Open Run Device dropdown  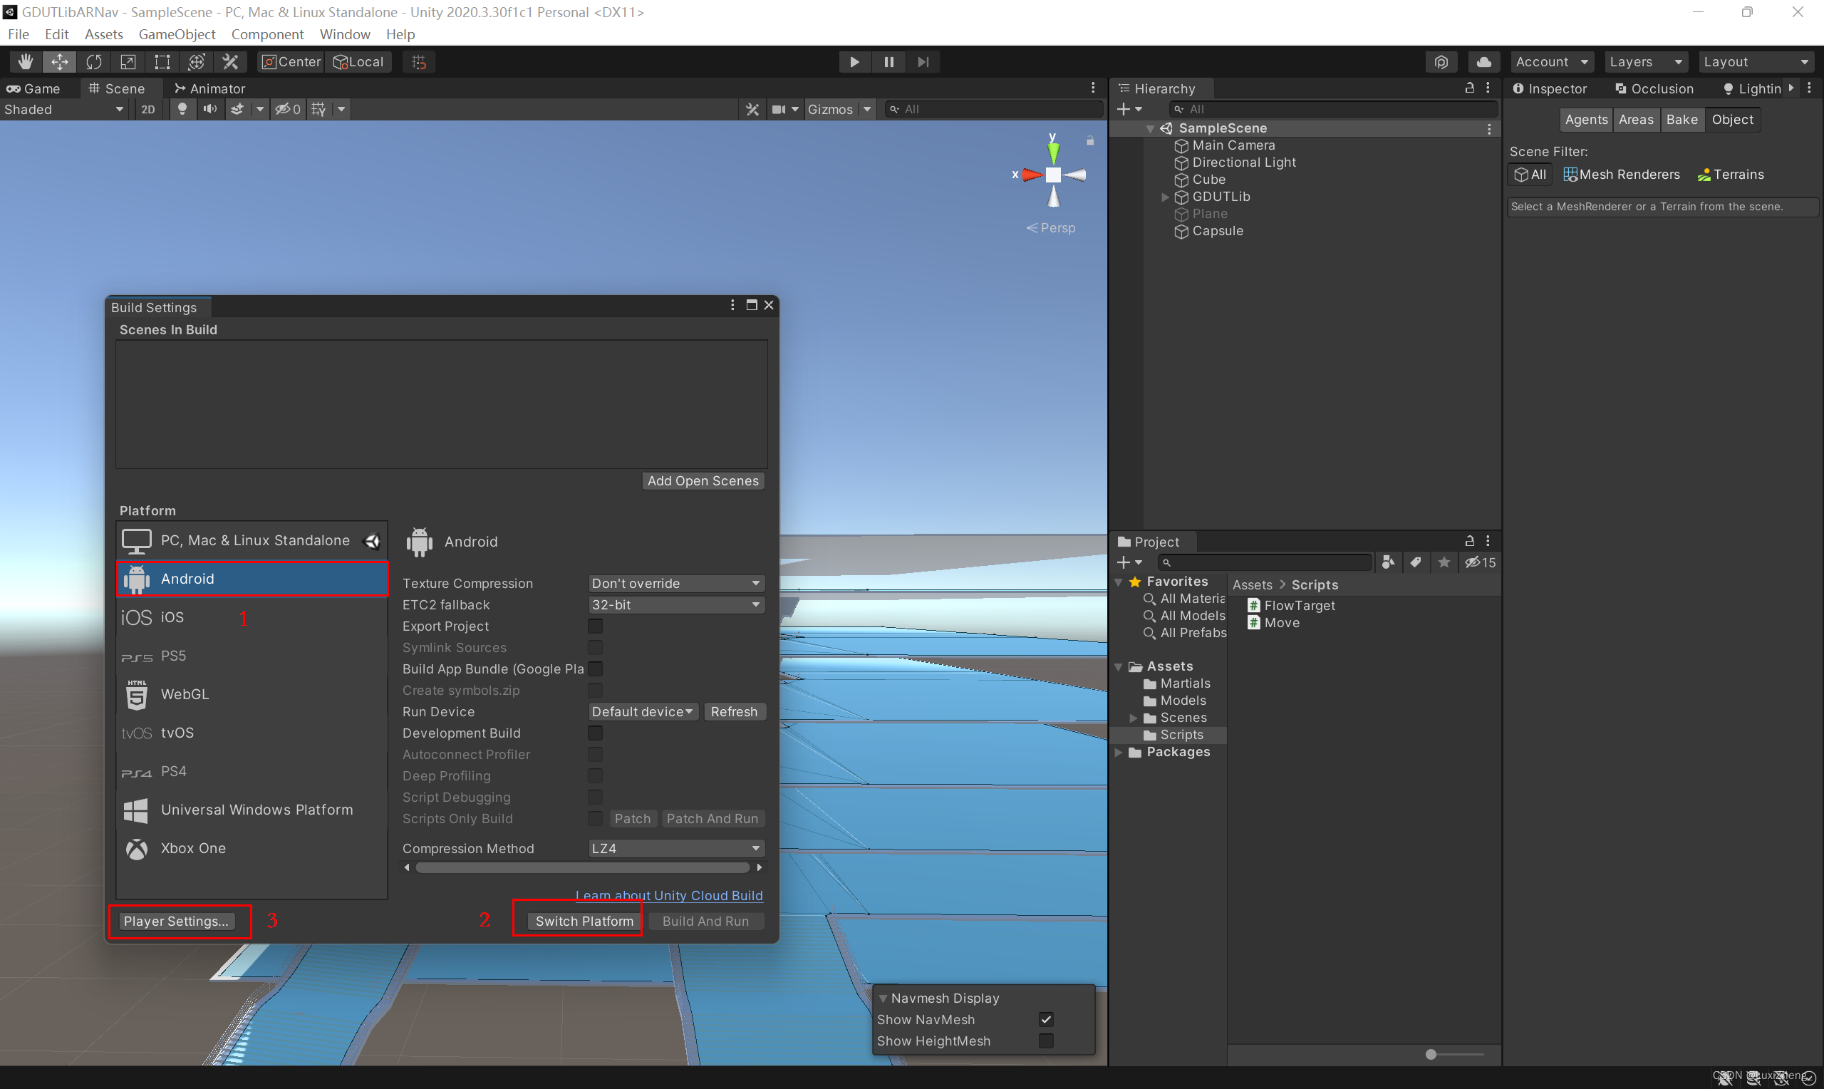pos(643,712)
